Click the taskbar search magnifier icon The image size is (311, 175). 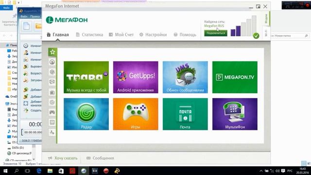point(17,171)
